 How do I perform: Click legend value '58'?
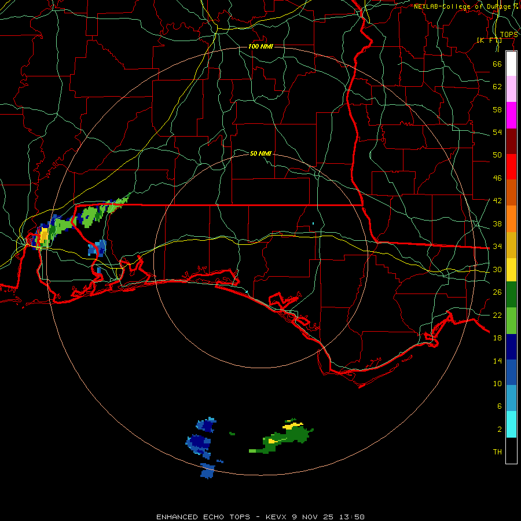497,109
